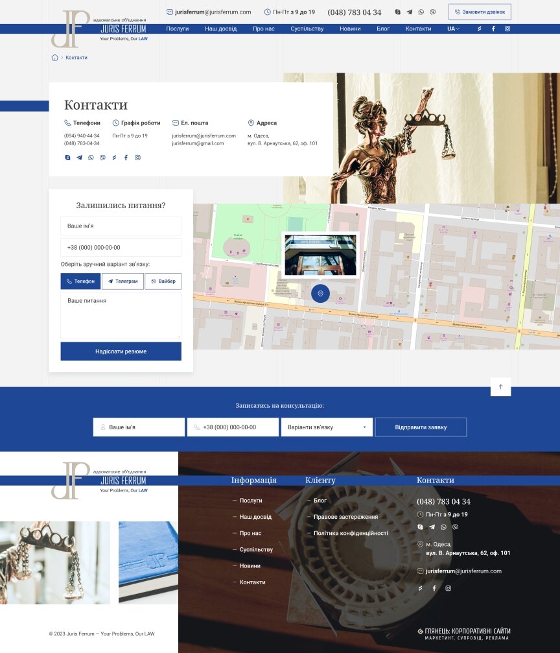Click building photo thumbnail on map
This screenshot has width=560, height=653.
320,255
